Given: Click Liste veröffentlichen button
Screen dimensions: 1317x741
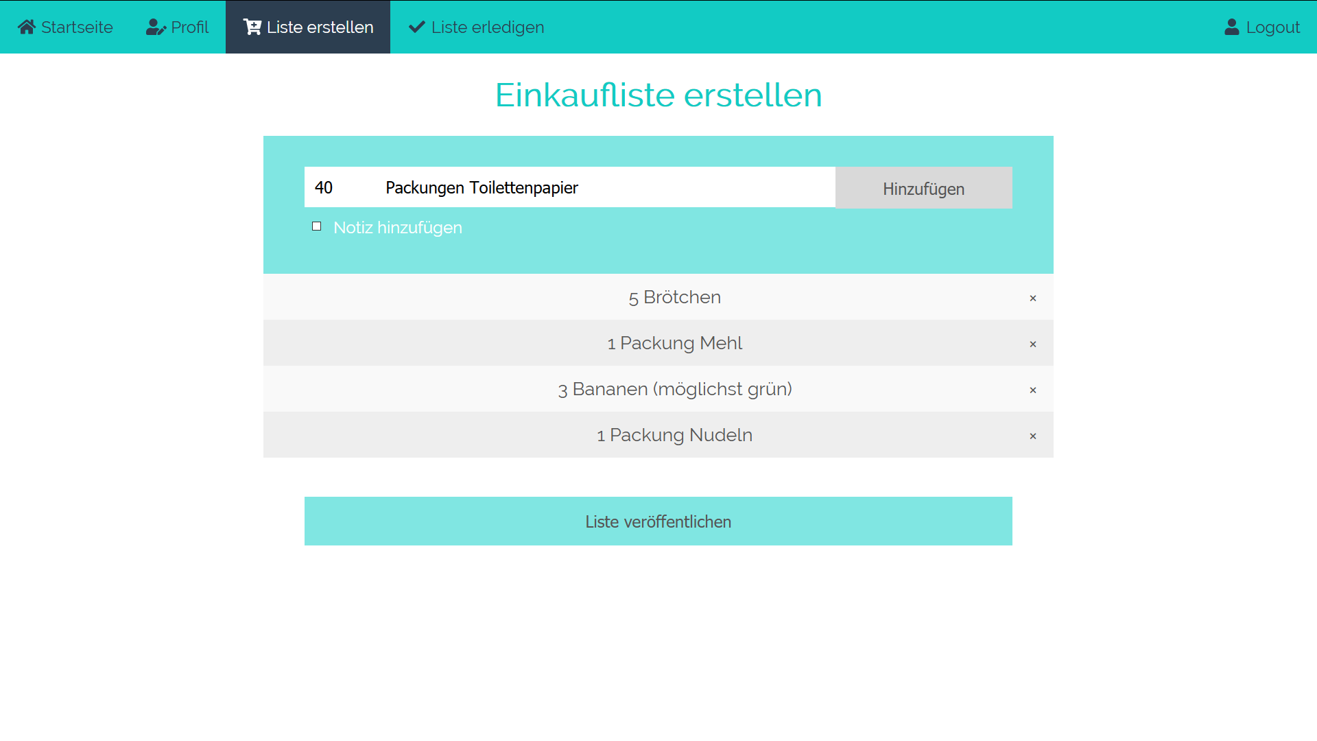Looking at the screenshot, I should click(658, 521).
